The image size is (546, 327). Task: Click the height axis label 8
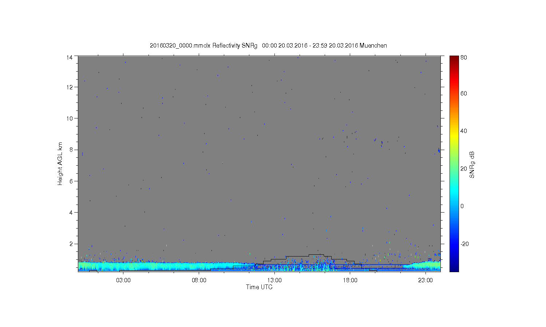click(x=71, y=150)
